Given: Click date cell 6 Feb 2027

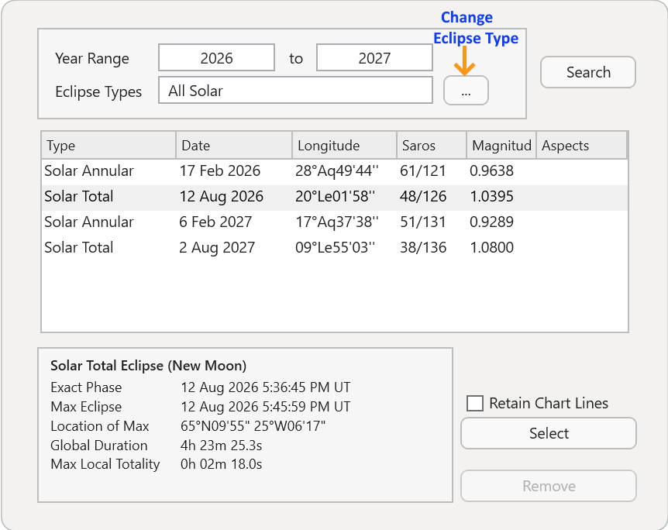Looking at the screenshot, I should 215,222.
